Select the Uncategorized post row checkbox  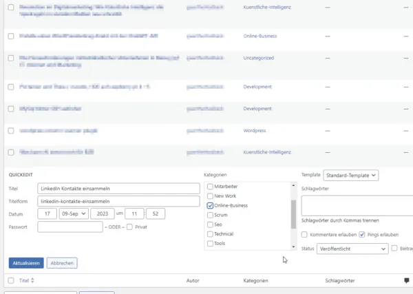[11, 59]
